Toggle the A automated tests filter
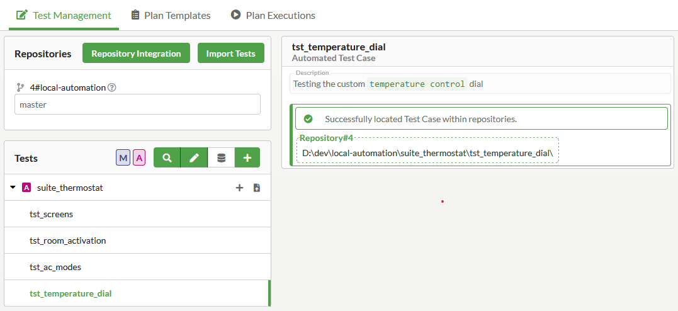 click(139, 158)
